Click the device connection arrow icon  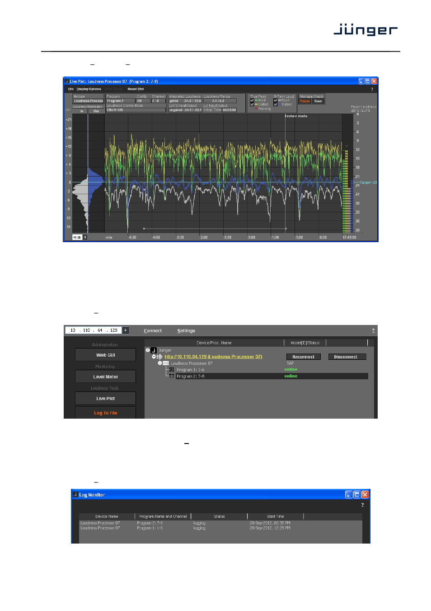coord(160,357)
